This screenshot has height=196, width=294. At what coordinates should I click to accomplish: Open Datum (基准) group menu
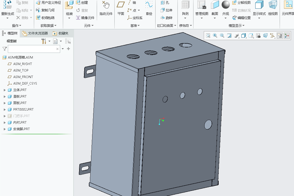[135, 25]
